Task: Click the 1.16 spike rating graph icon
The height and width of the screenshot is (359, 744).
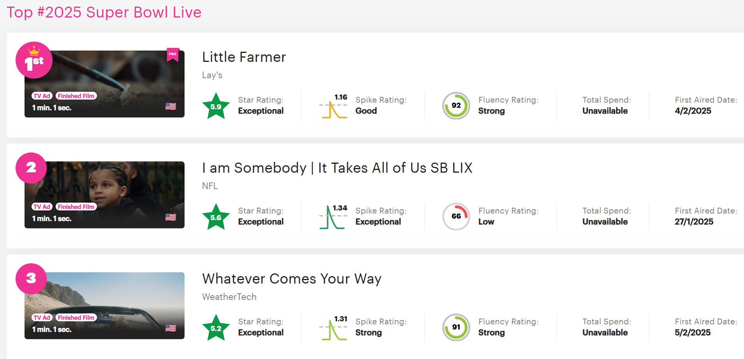Action: point(333,106)
